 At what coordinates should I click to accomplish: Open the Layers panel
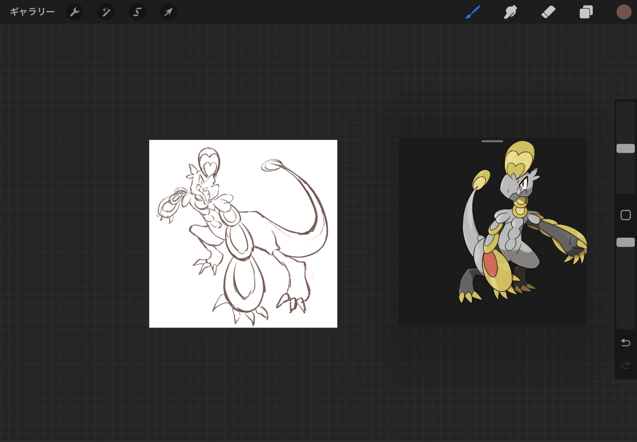pyautogui.click(x=586, y=12)
